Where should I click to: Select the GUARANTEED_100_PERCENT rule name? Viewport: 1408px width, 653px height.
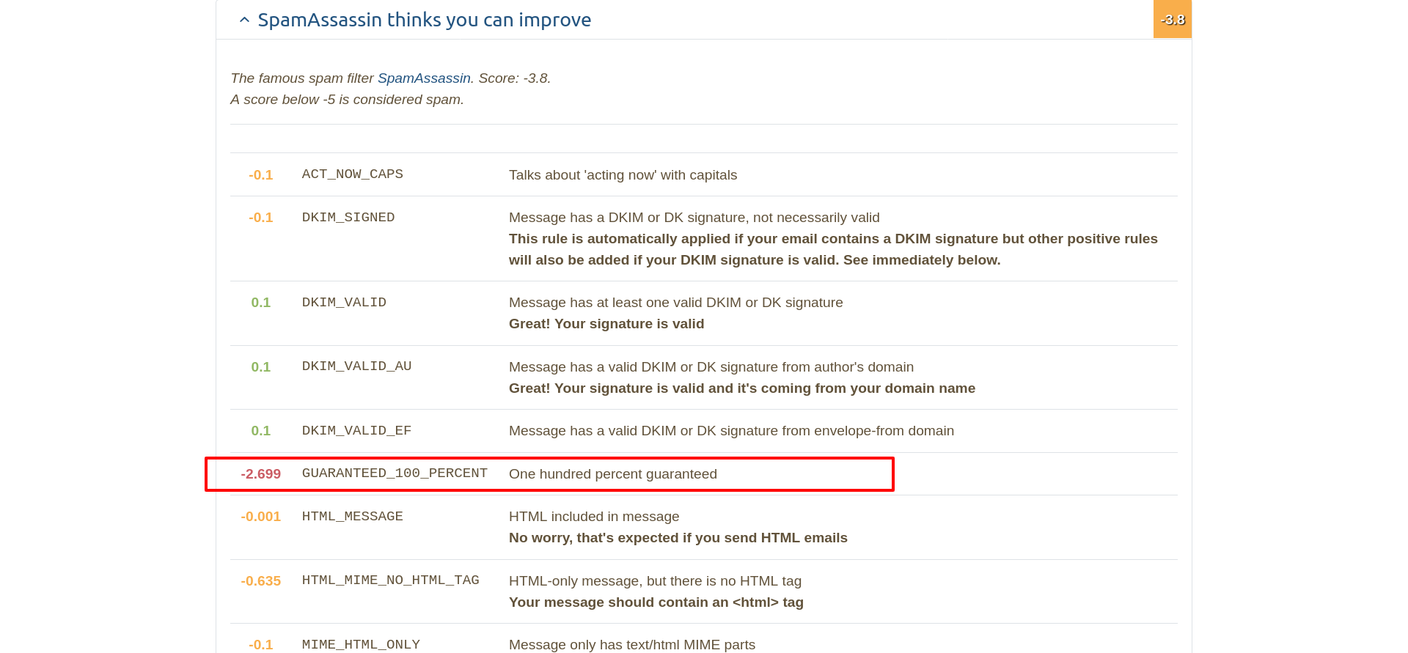click(395, 473)
